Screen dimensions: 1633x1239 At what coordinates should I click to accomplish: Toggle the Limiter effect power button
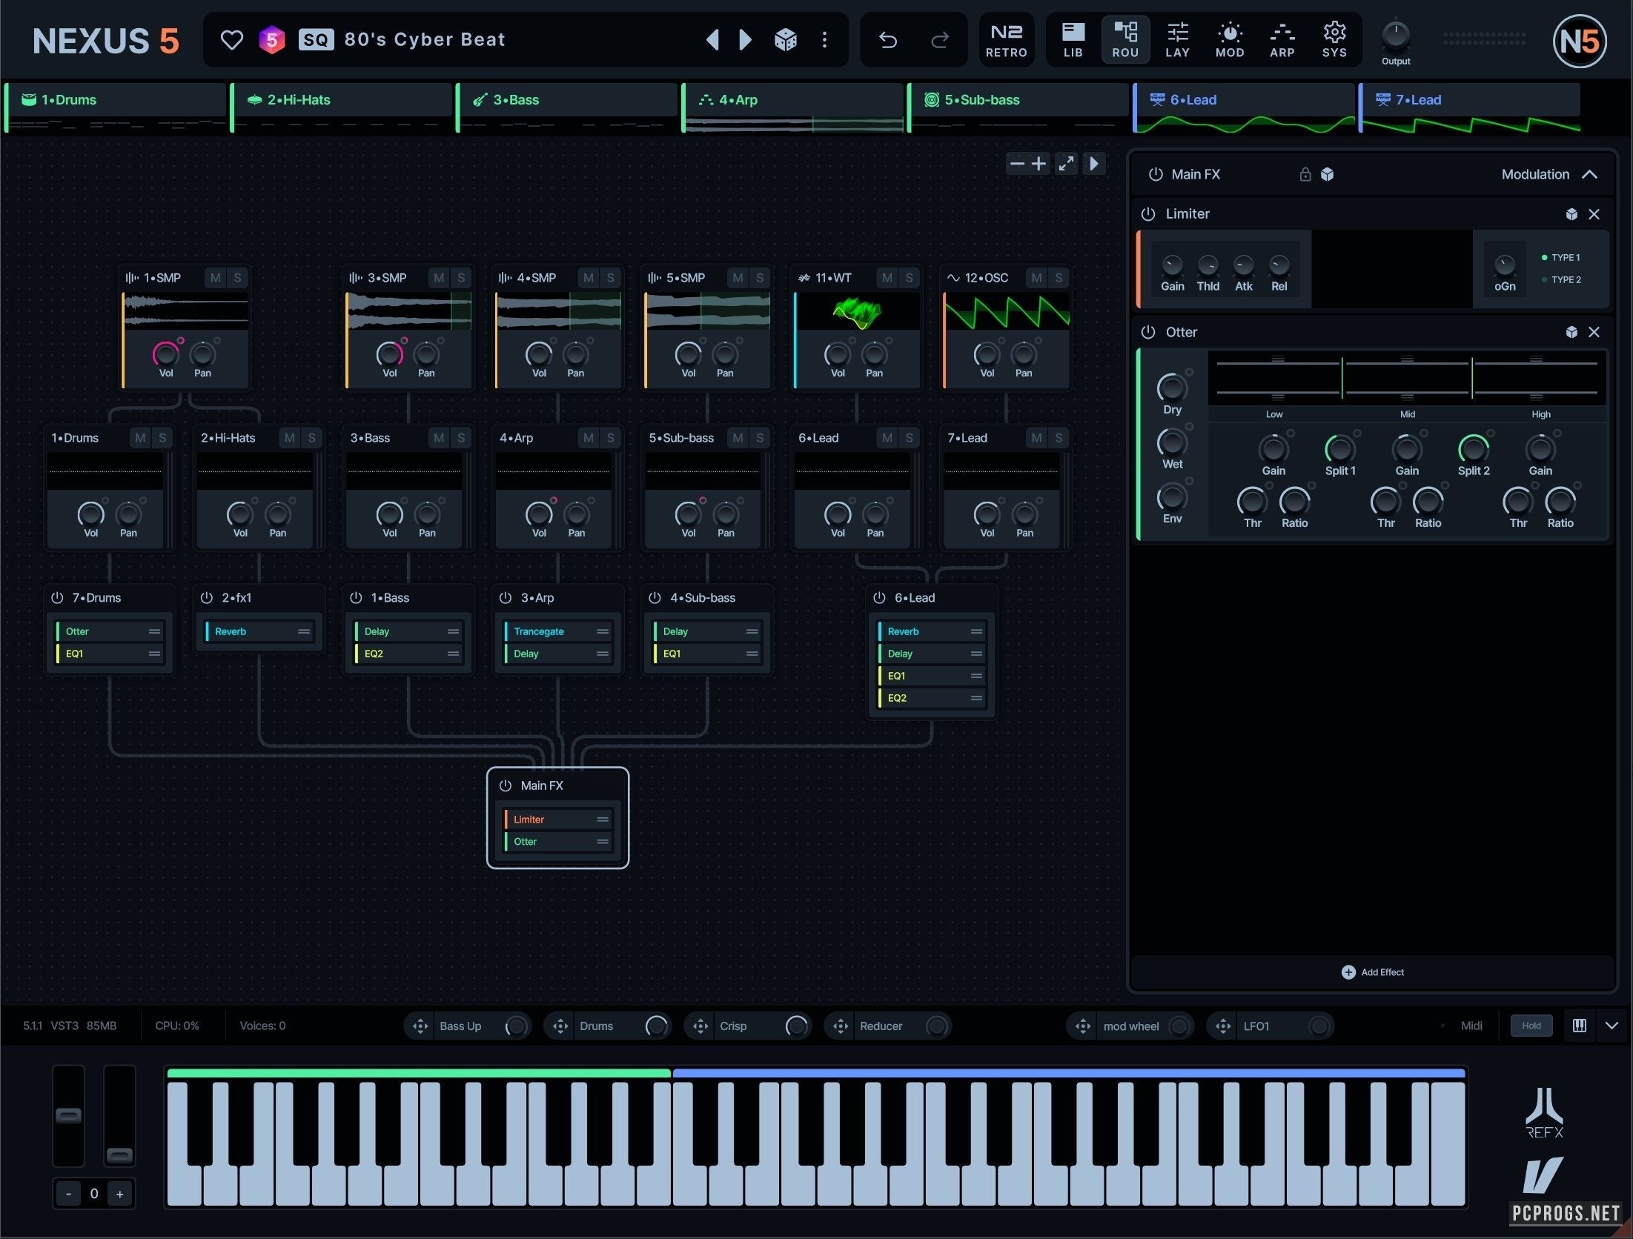(x=1148, y=214)
